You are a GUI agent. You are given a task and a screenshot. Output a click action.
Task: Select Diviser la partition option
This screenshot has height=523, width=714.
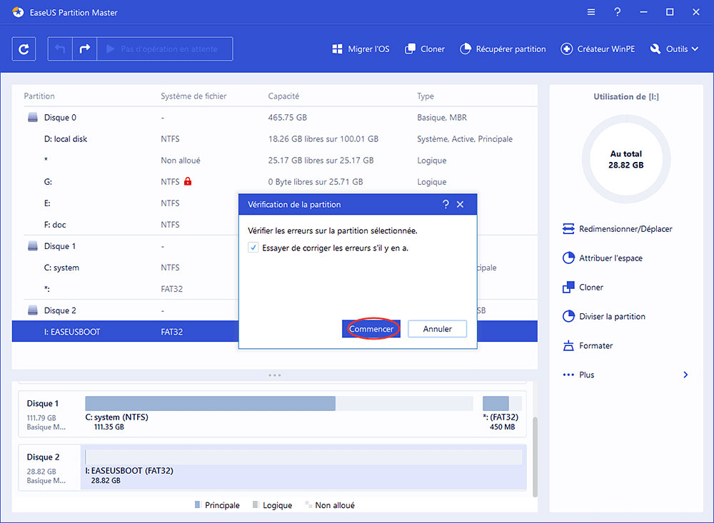(604, 316)
